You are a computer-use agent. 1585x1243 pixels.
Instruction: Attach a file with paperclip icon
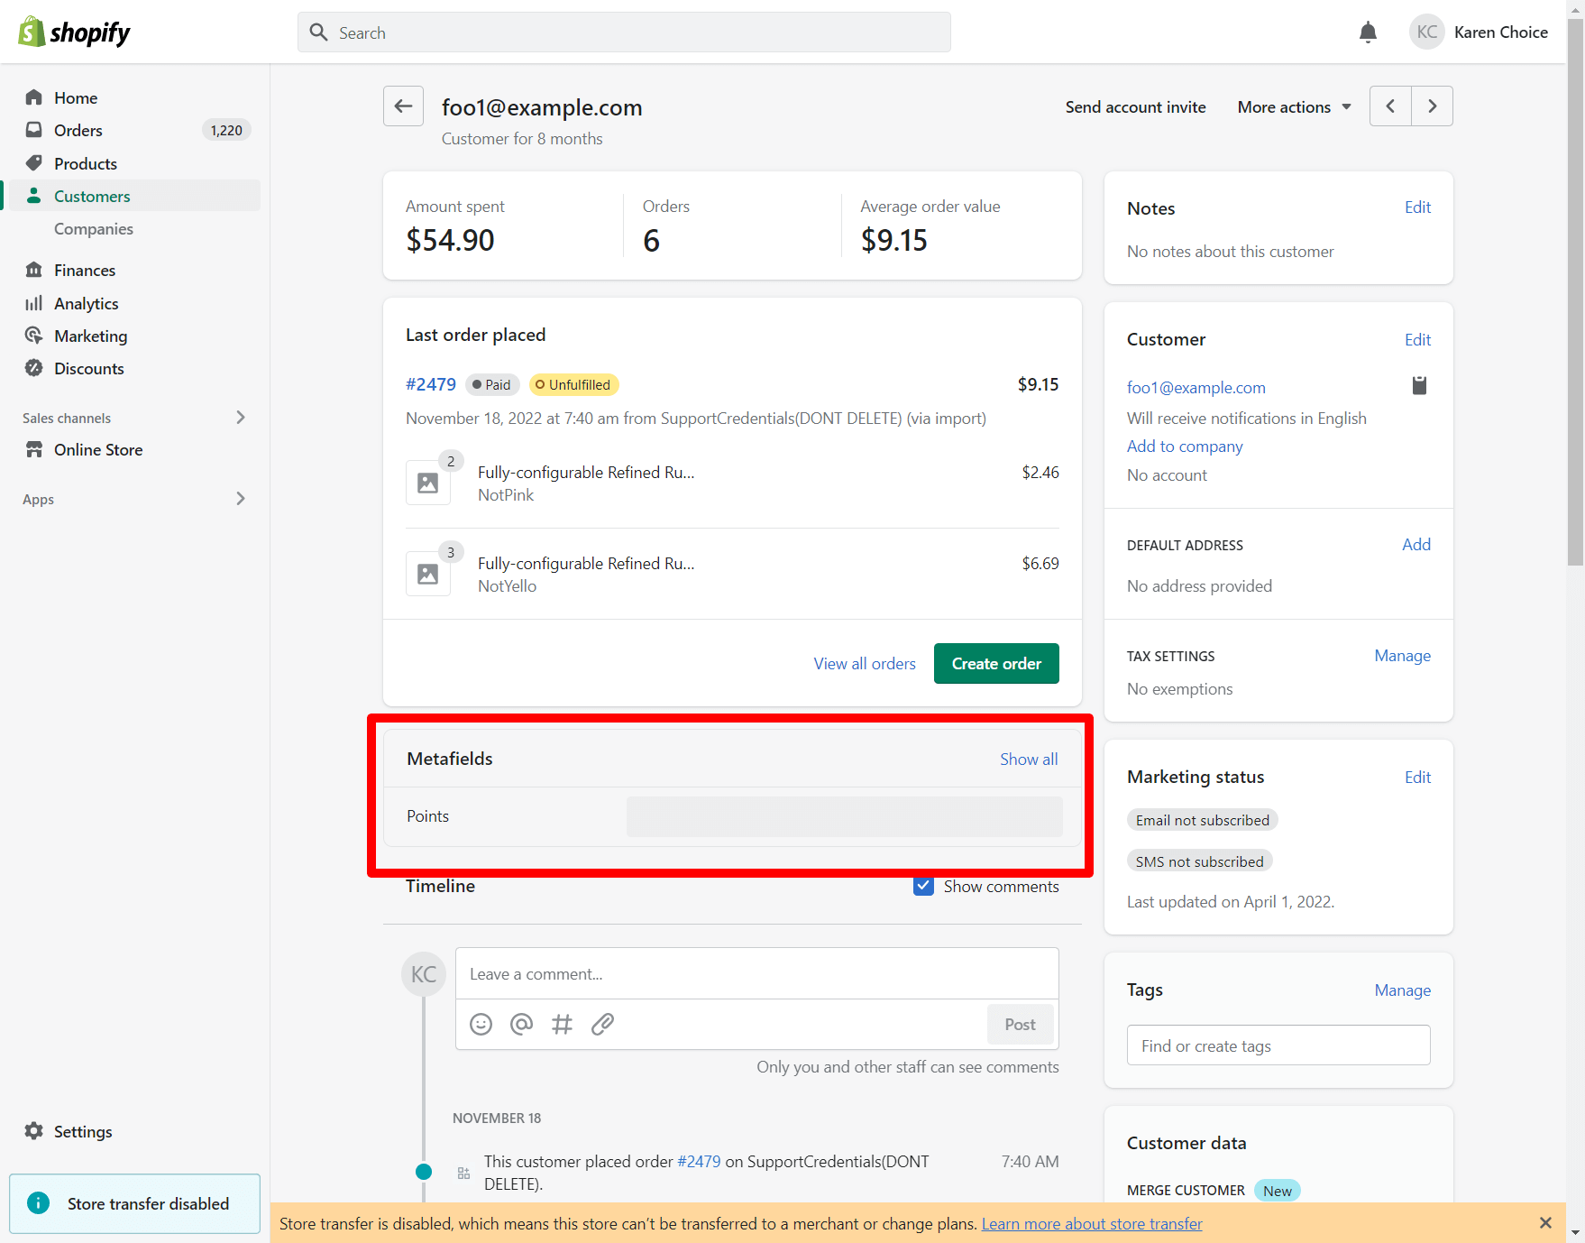[x=602, y=1024]
